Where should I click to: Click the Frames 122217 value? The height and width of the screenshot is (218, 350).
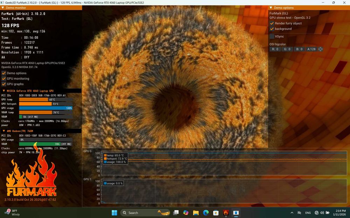(29, 43)
